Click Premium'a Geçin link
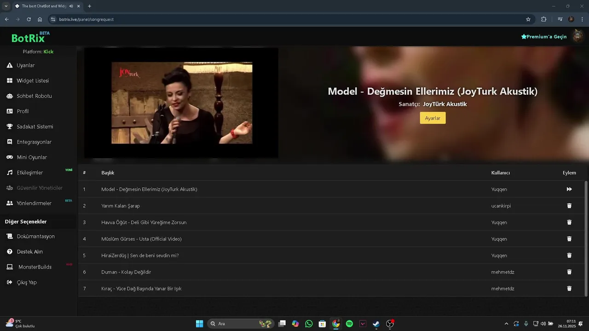 pos(544,37)
